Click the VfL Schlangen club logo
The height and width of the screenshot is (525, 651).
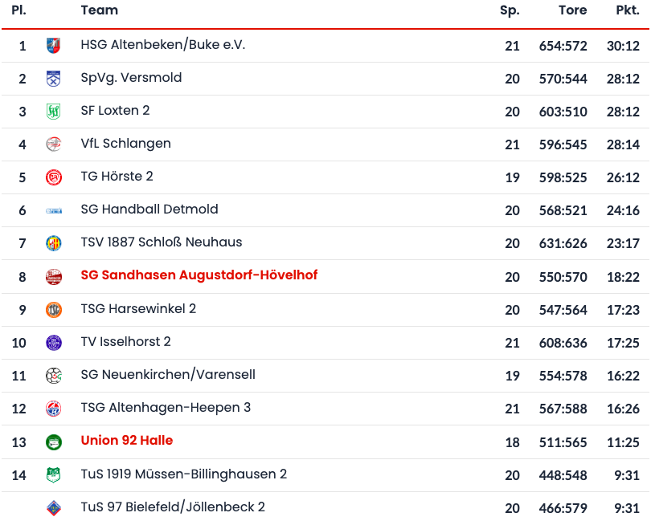click(x=54, y=144)
